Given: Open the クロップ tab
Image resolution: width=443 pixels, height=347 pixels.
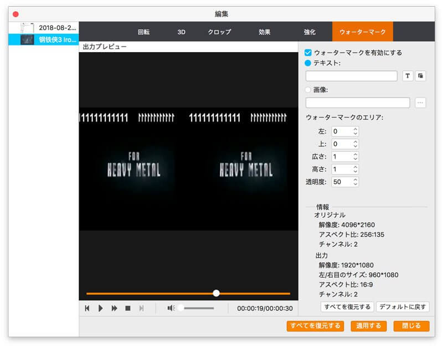Looking at the screenshot, I should 219,32.
